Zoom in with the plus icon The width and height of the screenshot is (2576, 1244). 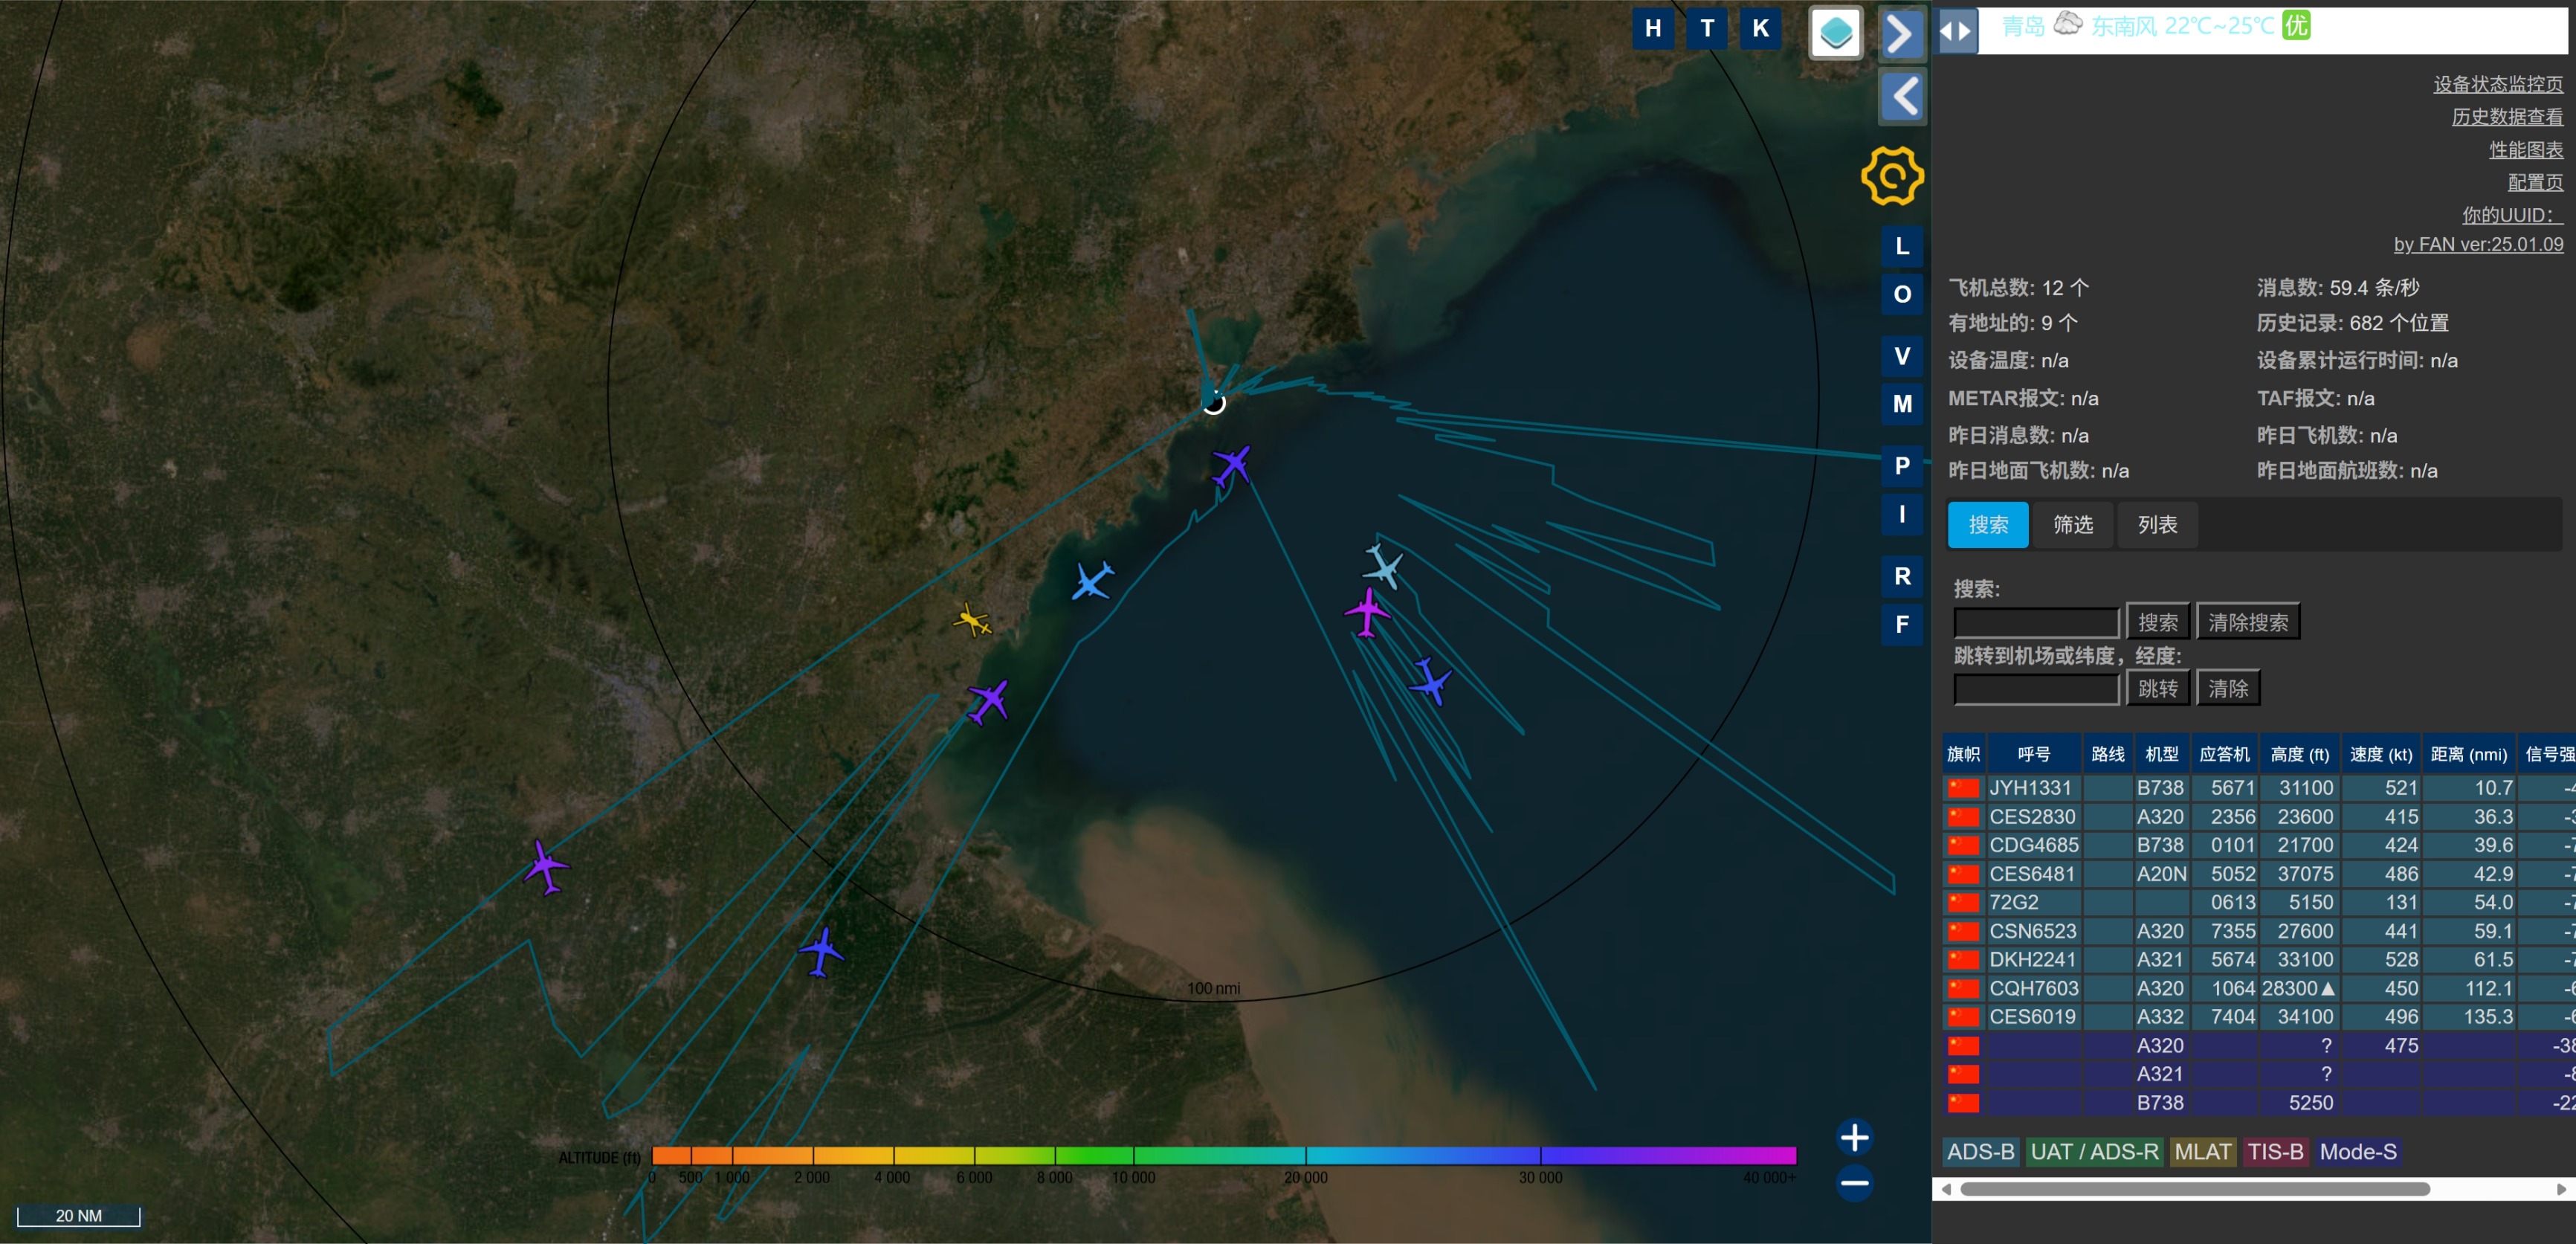click(x=1854, y=1137)
